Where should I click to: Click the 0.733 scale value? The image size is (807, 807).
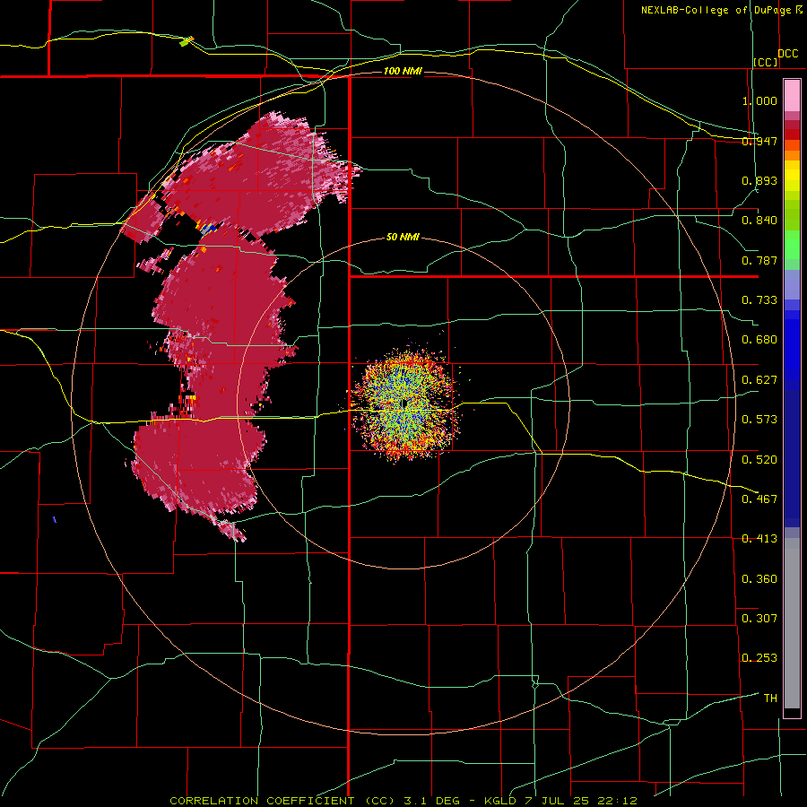759,300
